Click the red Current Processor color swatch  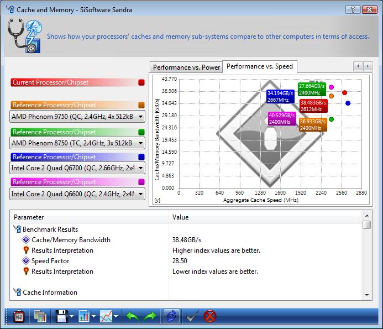pos(141,82)
